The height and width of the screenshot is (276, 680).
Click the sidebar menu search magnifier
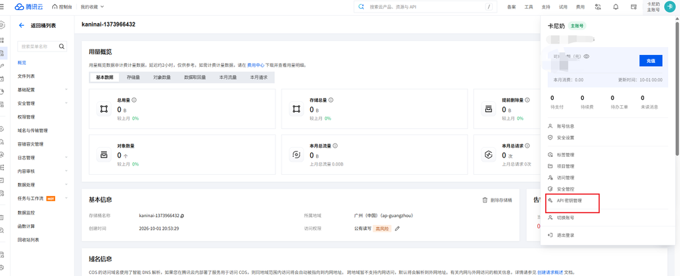(x=62, y=46)
